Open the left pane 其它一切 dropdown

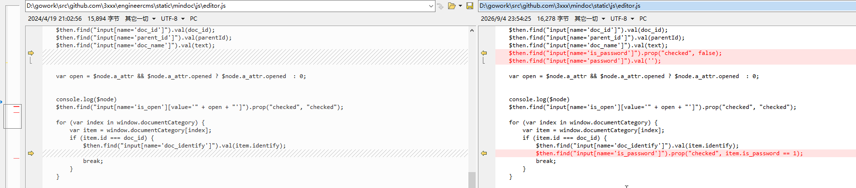click(140, 19)
